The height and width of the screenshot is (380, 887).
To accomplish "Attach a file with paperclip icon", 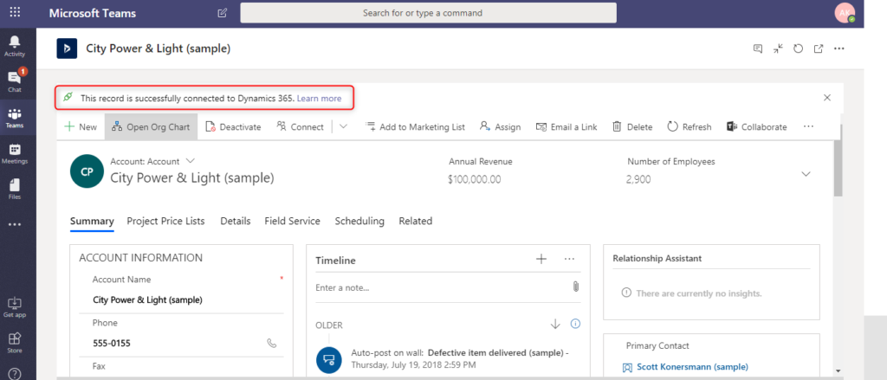I will click(x=575, y=287).
